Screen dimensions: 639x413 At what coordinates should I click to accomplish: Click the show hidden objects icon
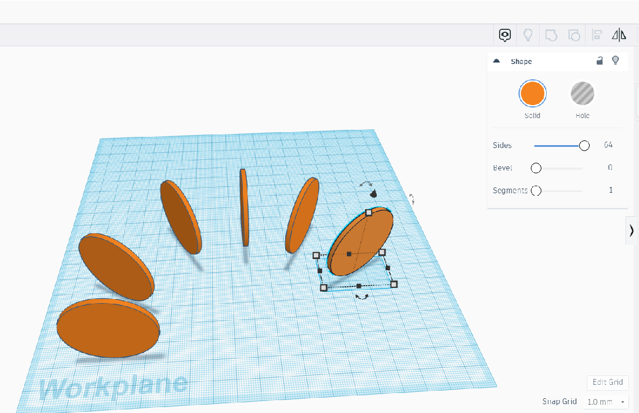click(504, 35)
